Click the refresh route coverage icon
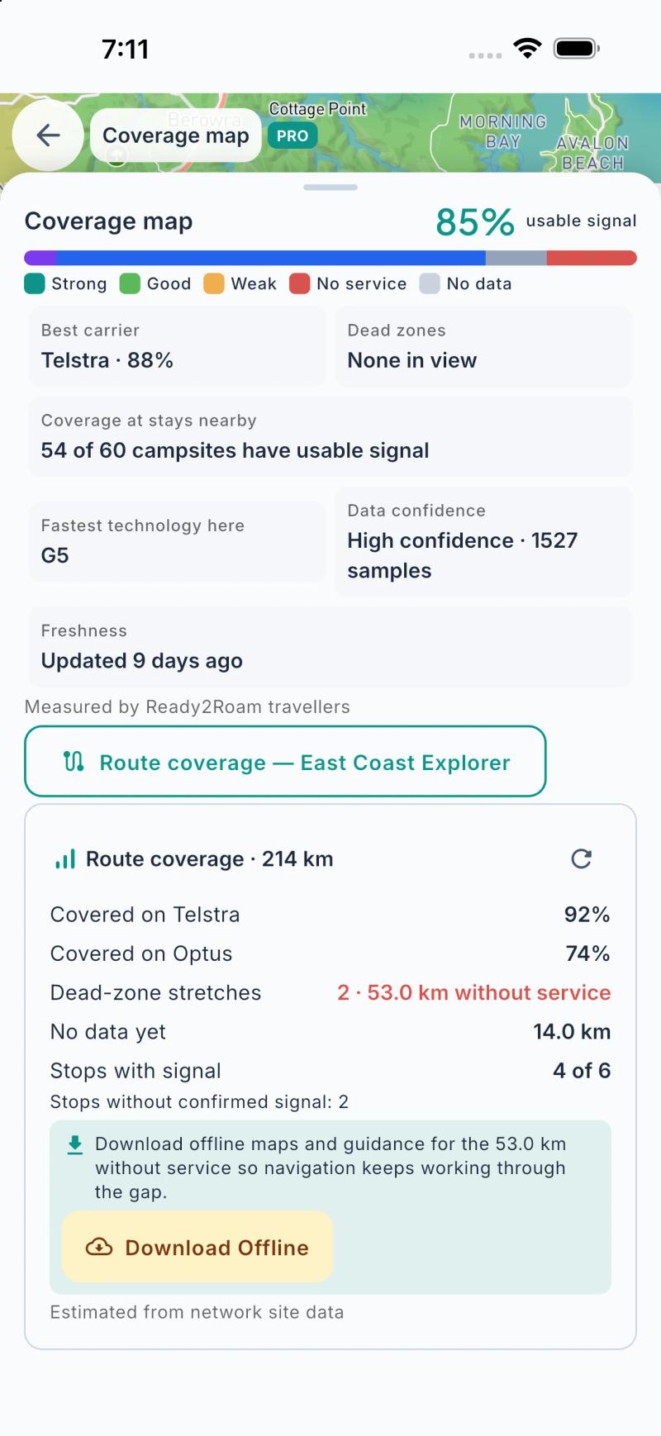Screen dimensions: 661x1436 [x=582, y=858]
